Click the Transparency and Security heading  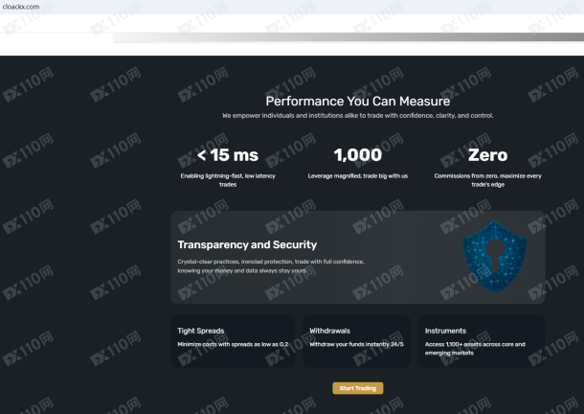click(x=247, y=245)
